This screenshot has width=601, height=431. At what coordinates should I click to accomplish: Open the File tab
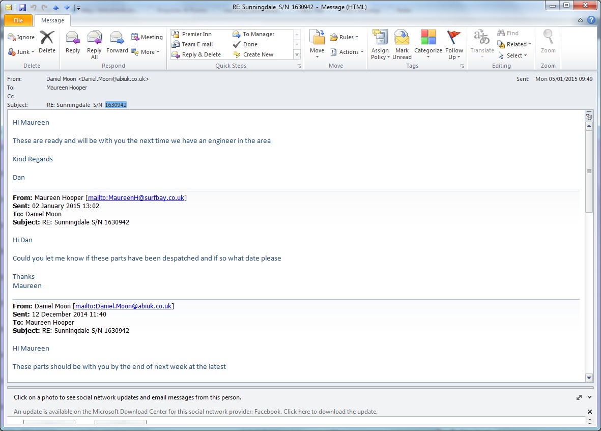tap(18, 20)
